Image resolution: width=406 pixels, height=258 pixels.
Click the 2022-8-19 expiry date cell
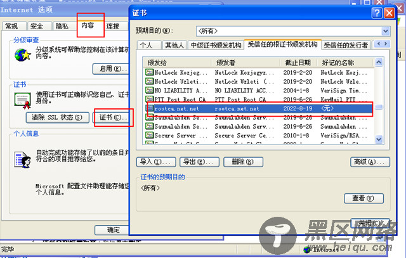click(298, 108)
